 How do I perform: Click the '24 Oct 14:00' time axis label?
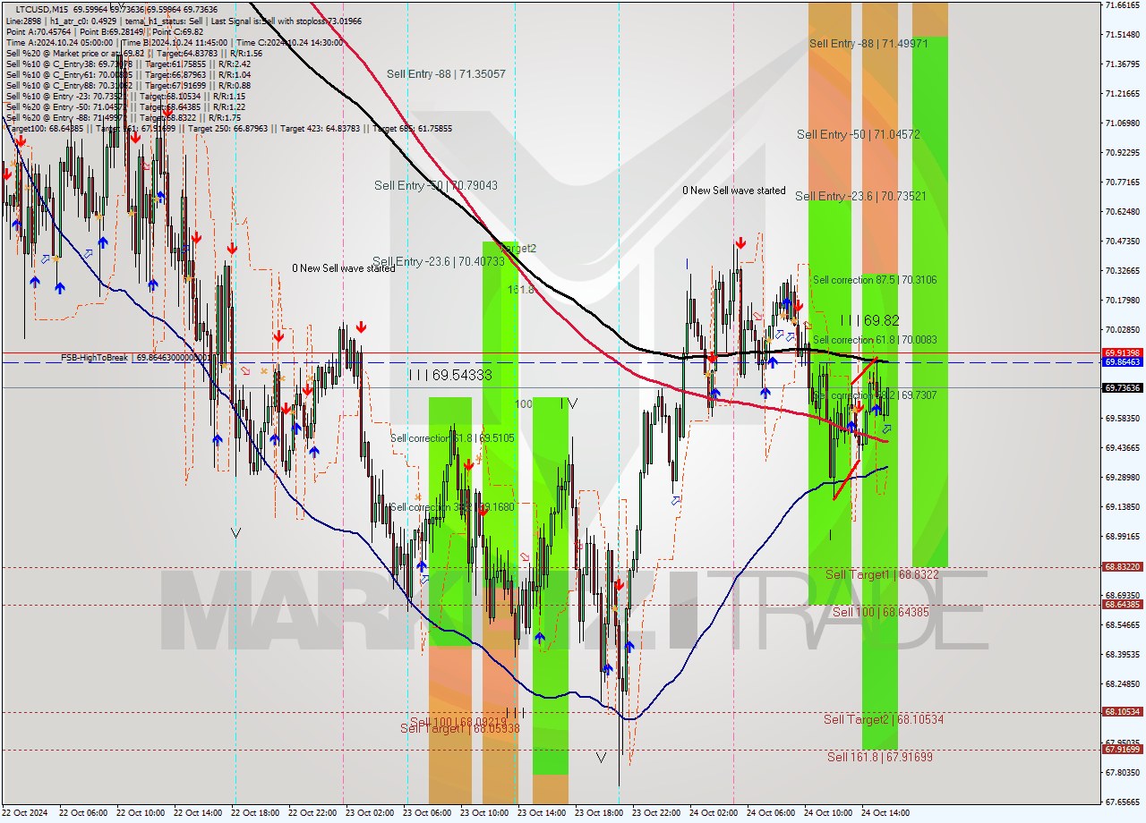point(885,813)
